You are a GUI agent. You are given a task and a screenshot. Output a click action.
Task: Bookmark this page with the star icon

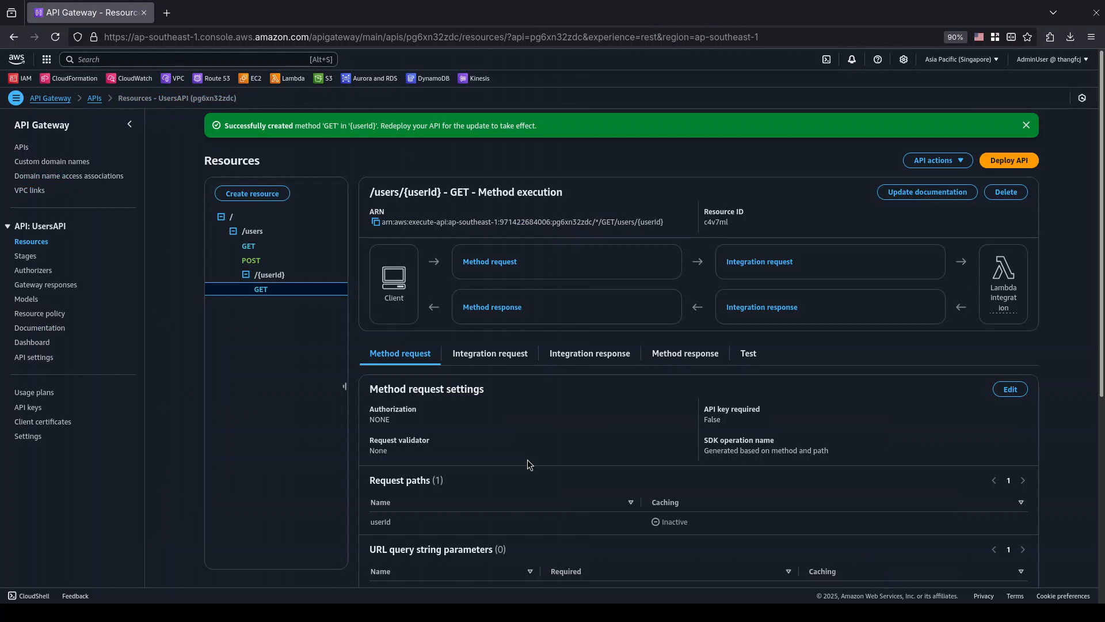coord(1027,37)
